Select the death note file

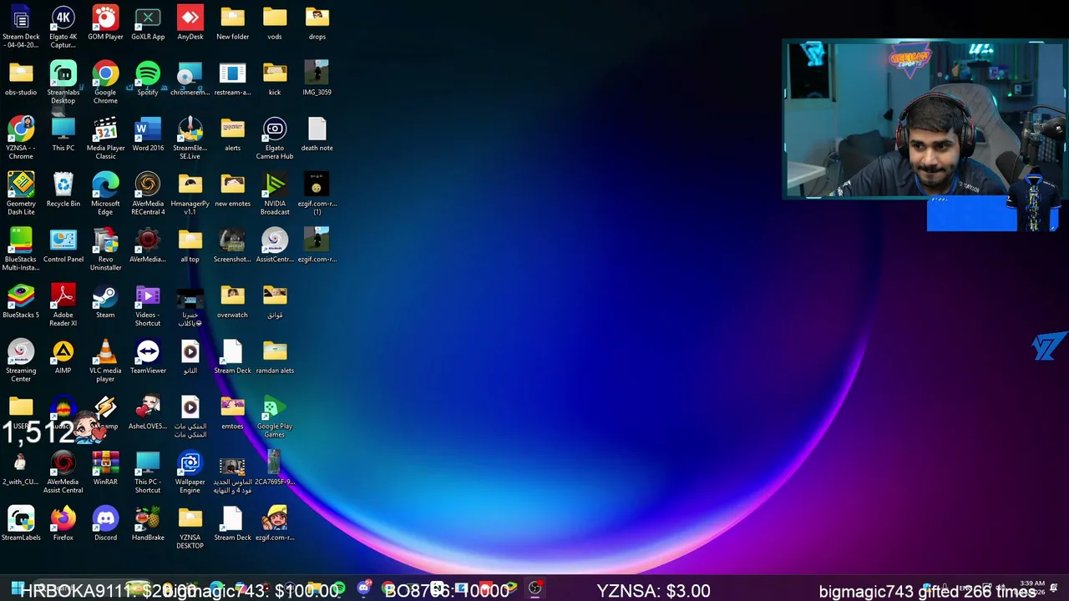click(317, 134)
